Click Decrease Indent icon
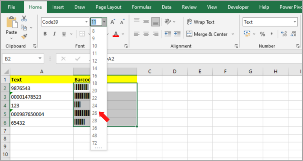This screenshot has height=161, width=303. pyautogui.click(x=168, y=34)
